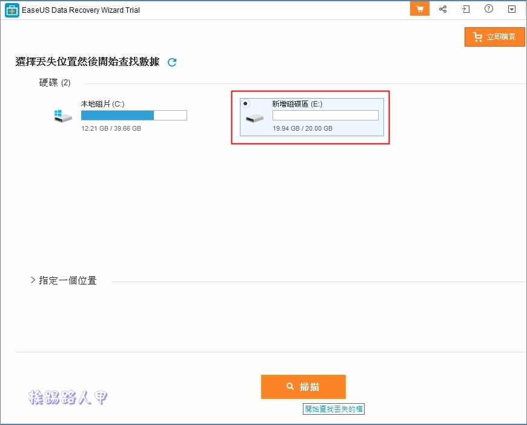The width and height of the screenshot is (527, 425).
Task: Open the title bar dropdown menu icon
Action: click(511, 9)
